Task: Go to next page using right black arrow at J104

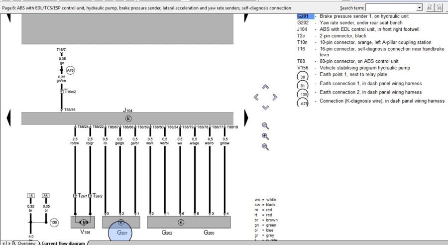Action: (x=245, y=119)
